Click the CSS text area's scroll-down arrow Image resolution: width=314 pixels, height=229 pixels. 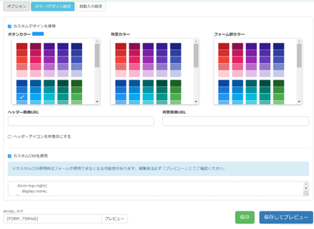(x=306, y=188)
